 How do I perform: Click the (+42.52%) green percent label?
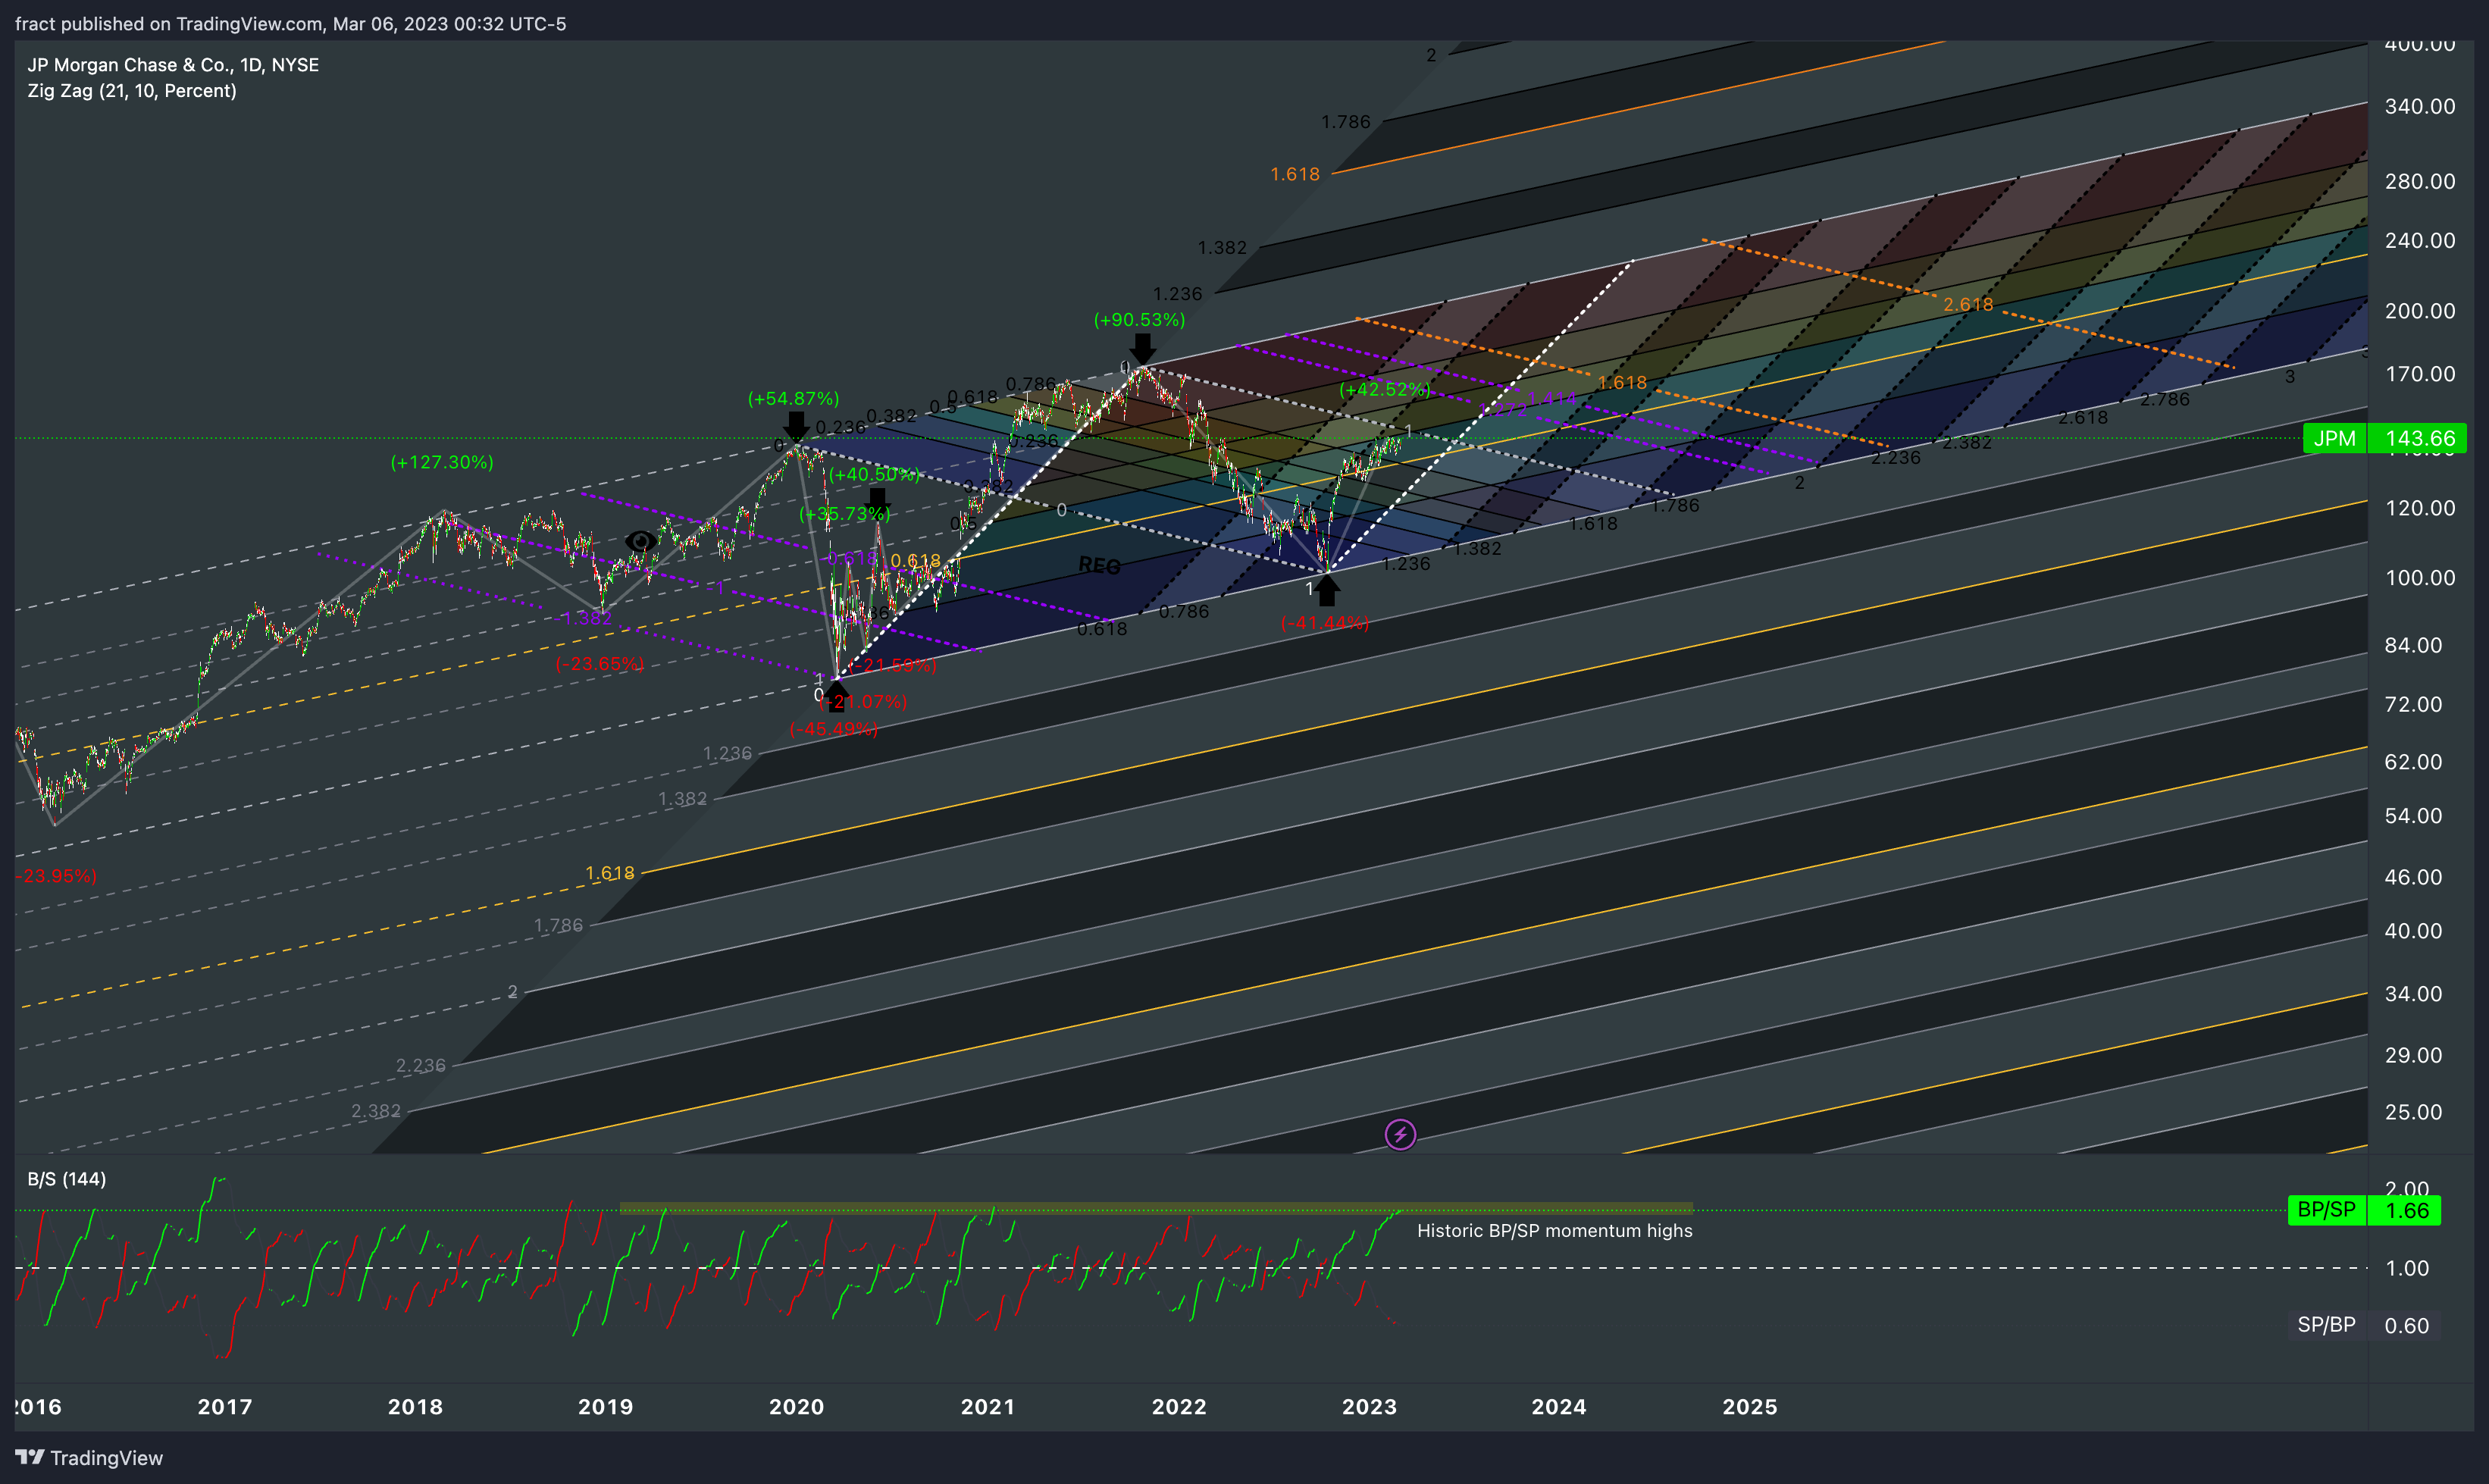pyautogui.click(x=1385, y=389)
